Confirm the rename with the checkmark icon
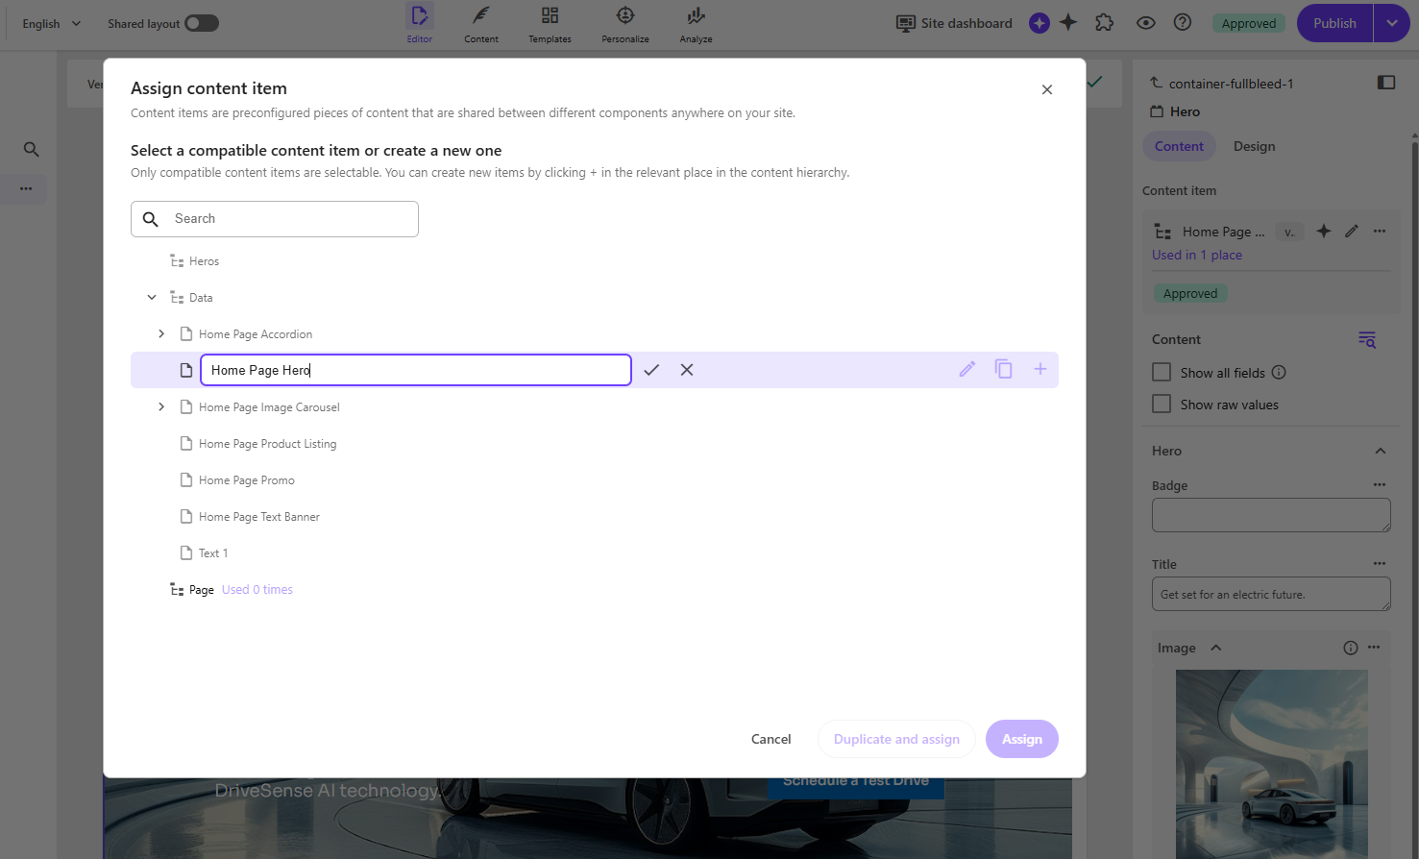The image size is (1419, 859). (x=651, y=369)
